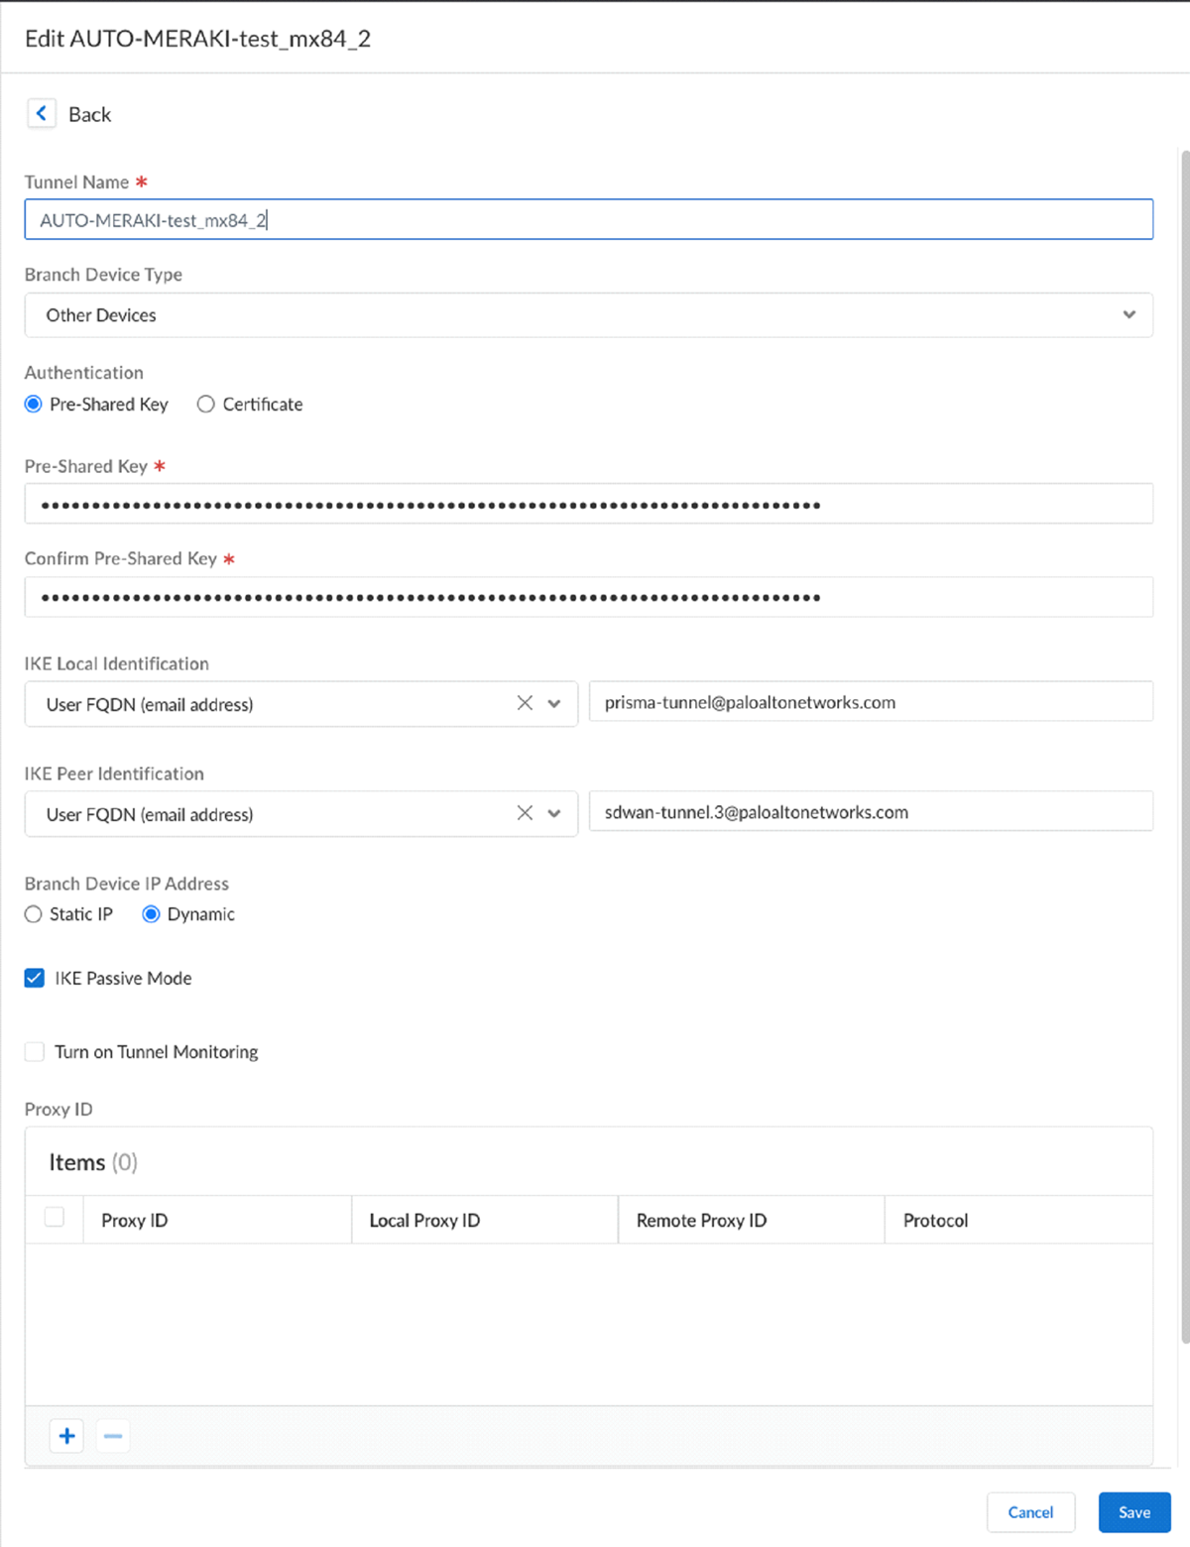The image size is (1190, 1547).
Task: Open the IKE Local Identification type dropdown
Action: pyautogui.click(x=554, y=704)
